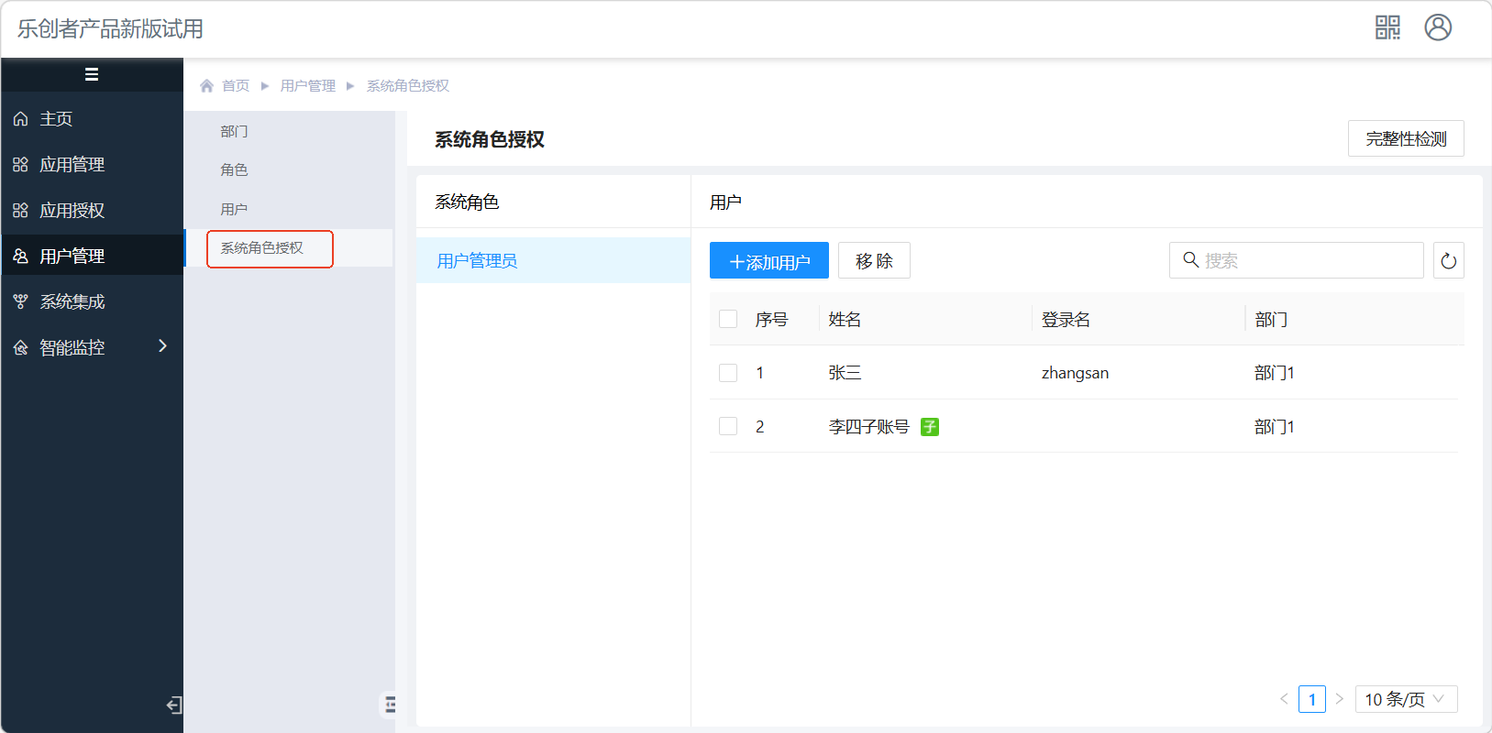Click the refresh icon beside search box
The image size is (1492, 733).
click(1448, 261)
